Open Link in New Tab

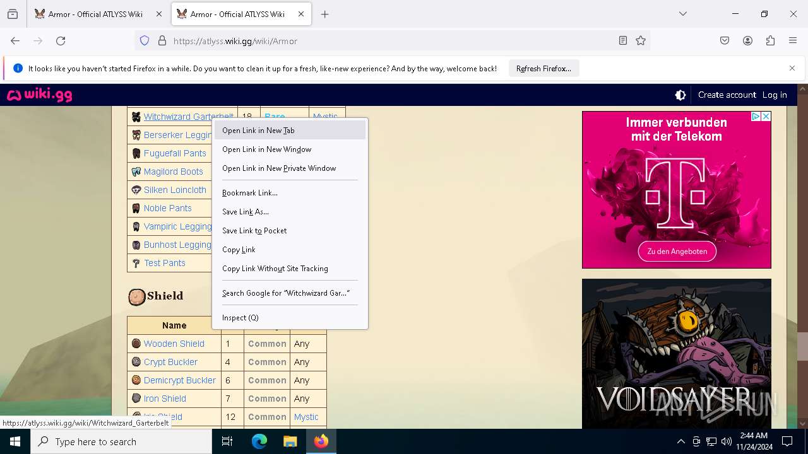[x=290, y=131]
